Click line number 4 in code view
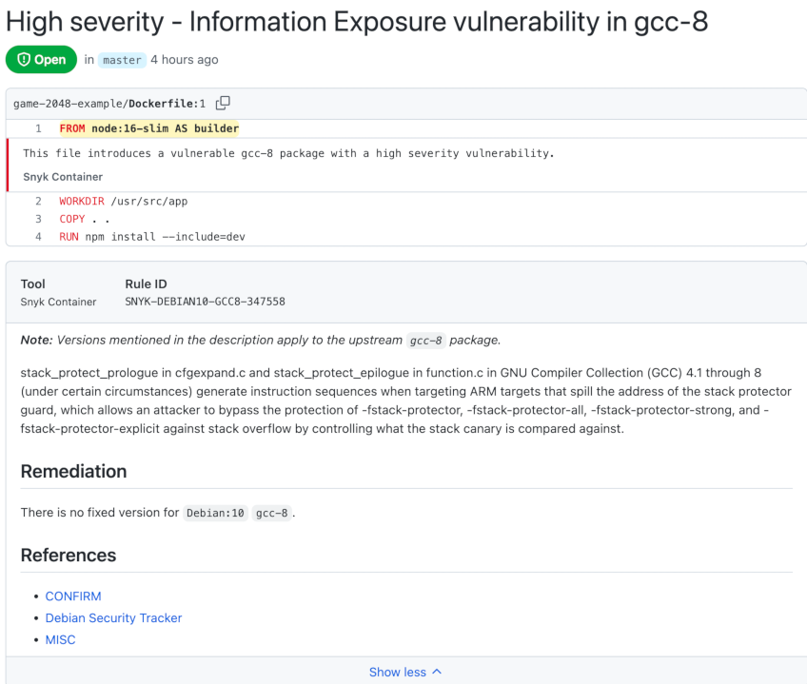The height and width of the screenshot is (684, 807). [x=38, y=237]
